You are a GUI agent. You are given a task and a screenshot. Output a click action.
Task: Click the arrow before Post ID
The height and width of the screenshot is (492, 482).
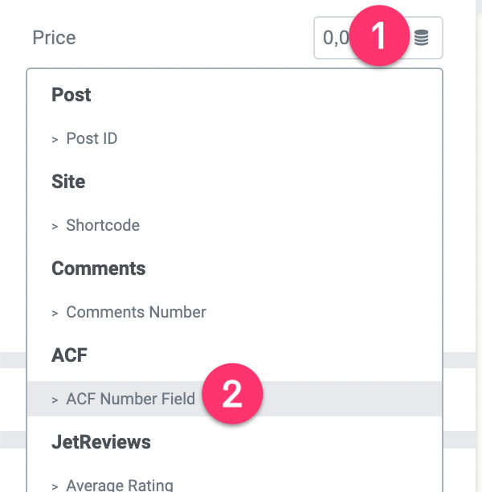(55, 139)
